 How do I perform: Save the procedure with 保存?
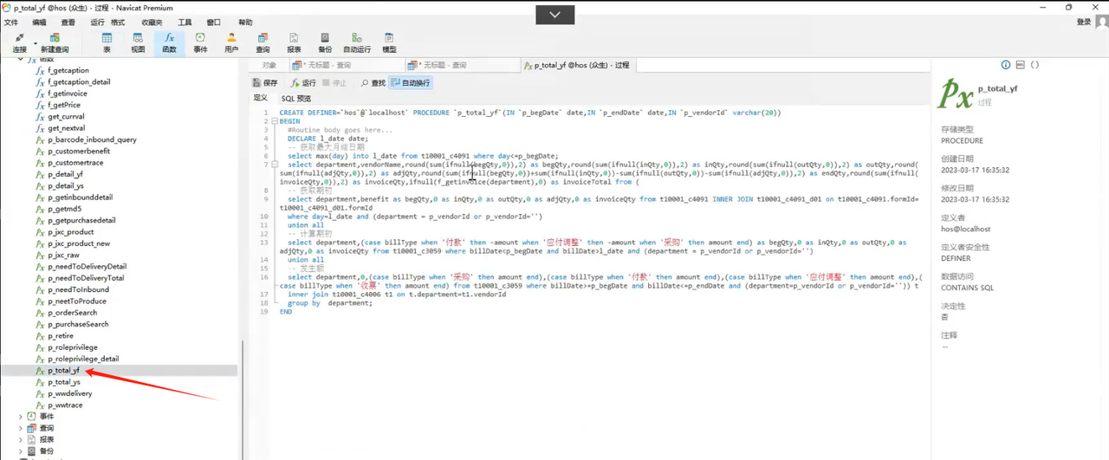click(x=264, y=82)
